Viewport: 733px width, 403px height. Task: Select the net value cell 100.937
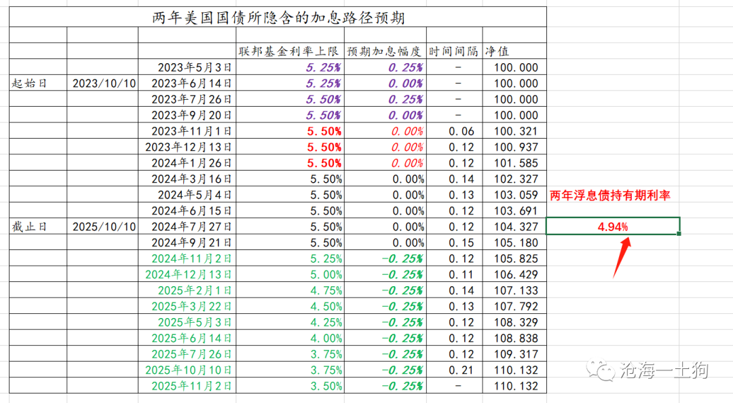pos(514,147)
